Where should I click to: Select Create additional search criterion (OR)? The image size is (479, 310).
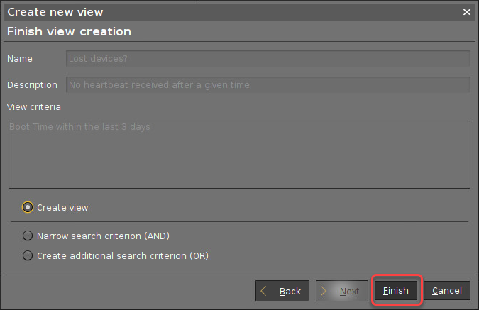coord(28,255)
